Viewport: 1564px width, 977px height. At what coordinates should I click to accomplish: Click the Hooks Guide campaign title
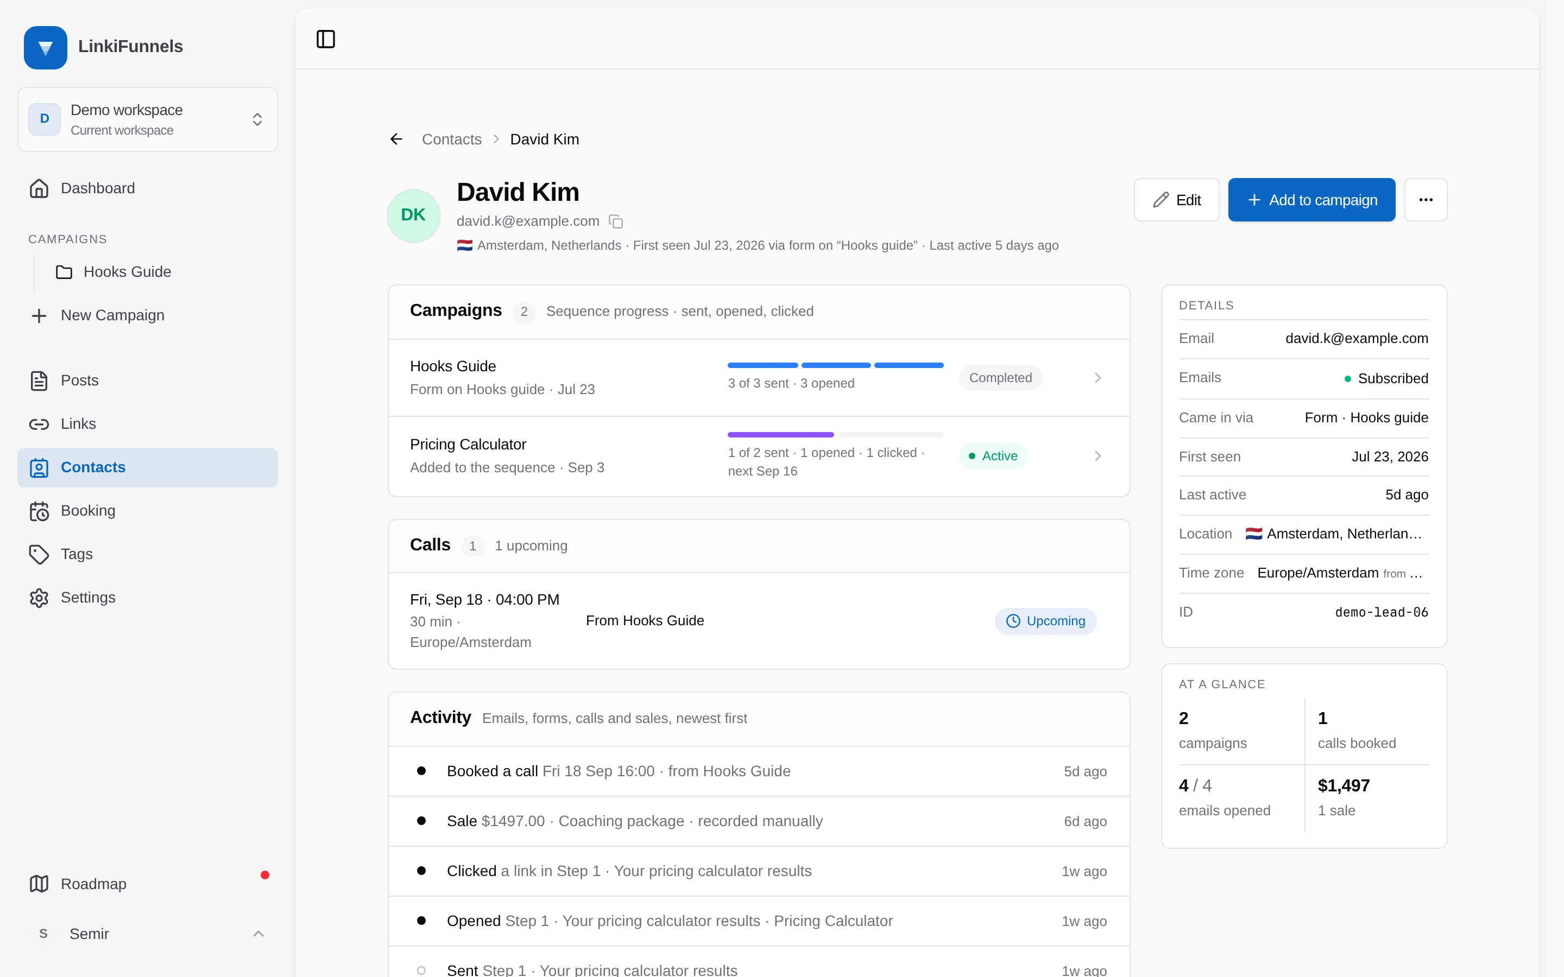[453, 366]
